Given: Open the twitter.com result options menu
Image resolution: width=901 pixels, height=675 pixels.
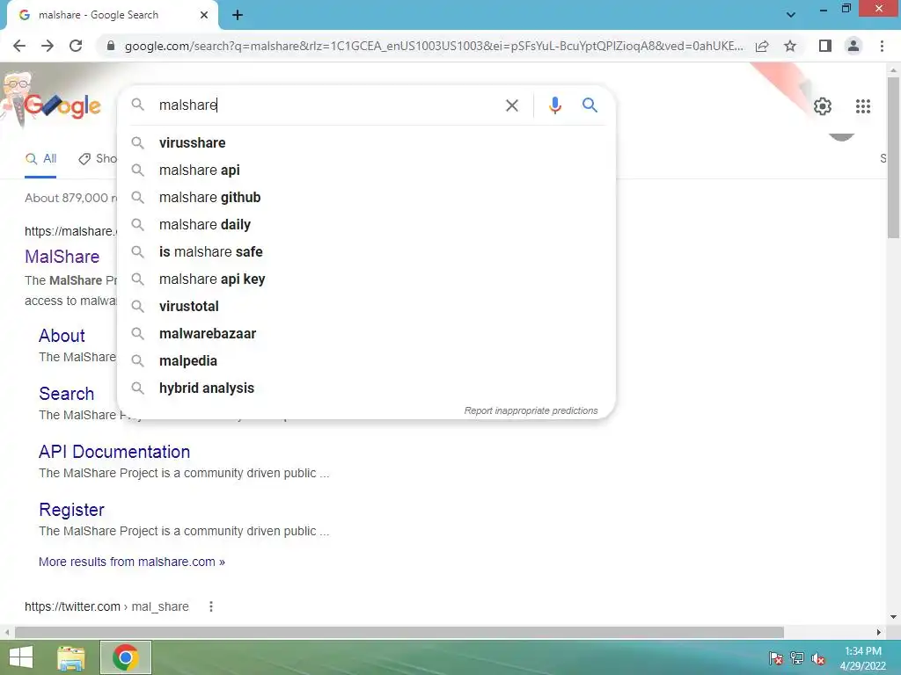Looking at the screenshot, I should tap(211, 606).
